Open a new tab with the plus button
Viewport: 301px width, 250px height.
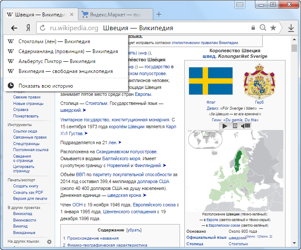click(x=159, y=14)
